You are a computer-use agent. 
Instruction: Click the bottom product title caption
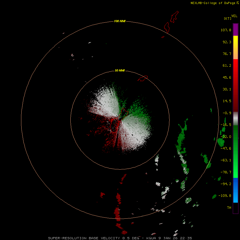[x=120, y=238]
